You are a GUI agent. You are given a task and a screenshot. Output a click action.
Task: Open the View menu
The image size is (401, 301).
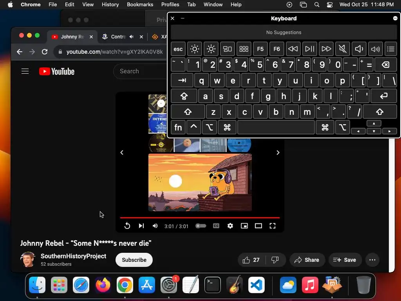(x=88, y=4)
